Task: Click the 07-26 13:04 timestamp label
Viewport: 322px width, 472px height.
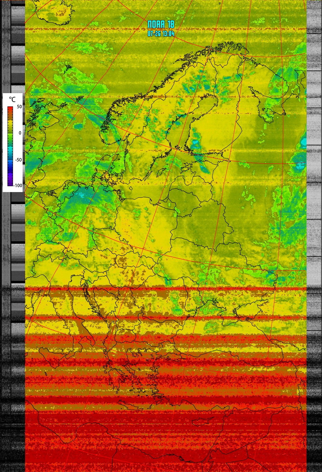Action: [161, 34]
